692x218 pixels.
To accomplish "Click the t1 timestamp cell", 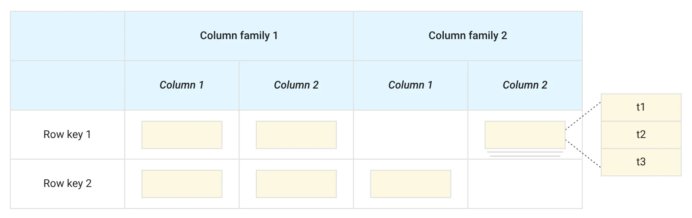I will click(x=641, y=107).
